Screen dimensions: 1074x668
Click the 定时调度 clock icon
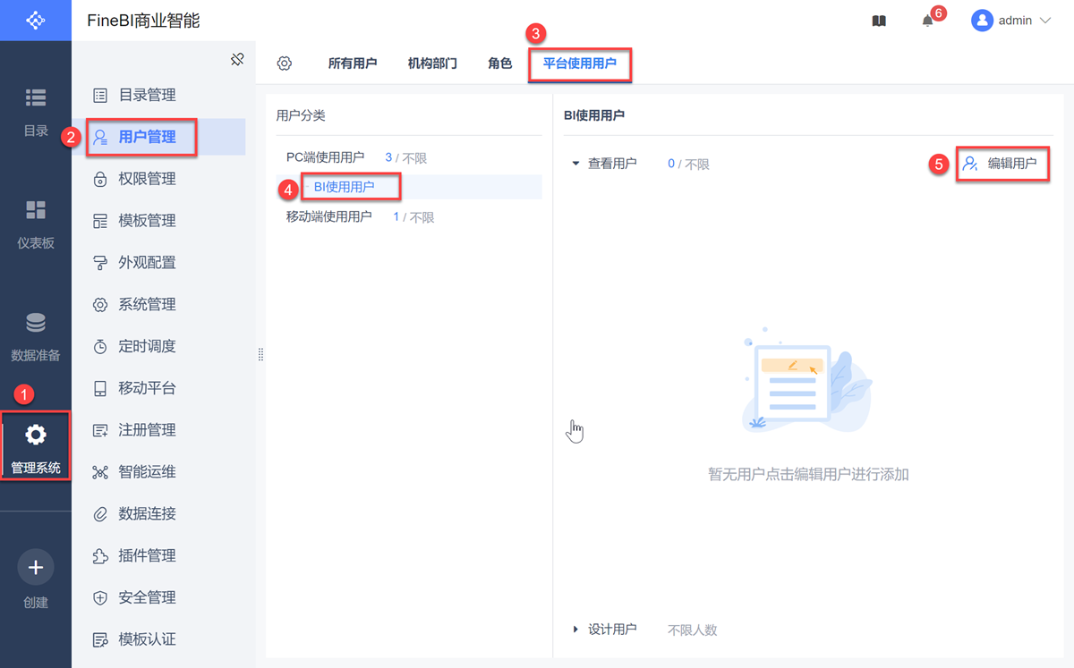[100, 347]
